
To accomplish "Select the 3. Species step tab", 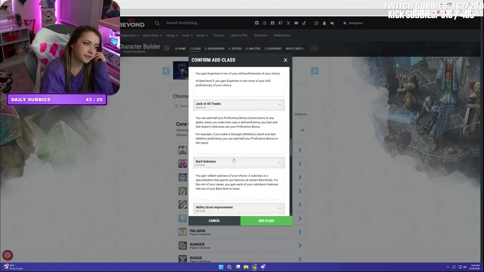I will pos(234,49).
